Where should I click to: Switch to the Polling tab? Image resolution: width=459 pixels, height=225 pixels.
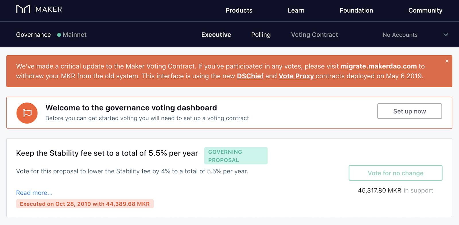261,35
